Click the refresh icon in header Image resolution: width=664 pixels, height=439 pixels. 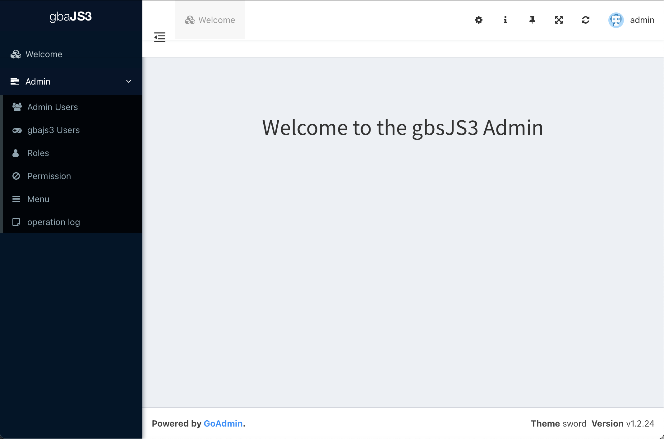tap(586, 20)
